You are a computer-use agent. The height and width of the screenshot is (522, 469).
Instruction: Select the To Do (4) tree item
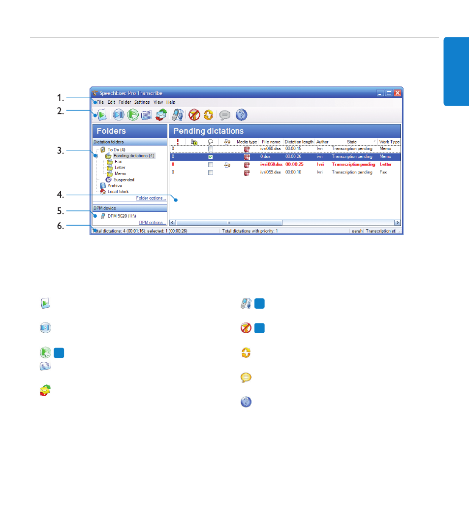(116, 150)
